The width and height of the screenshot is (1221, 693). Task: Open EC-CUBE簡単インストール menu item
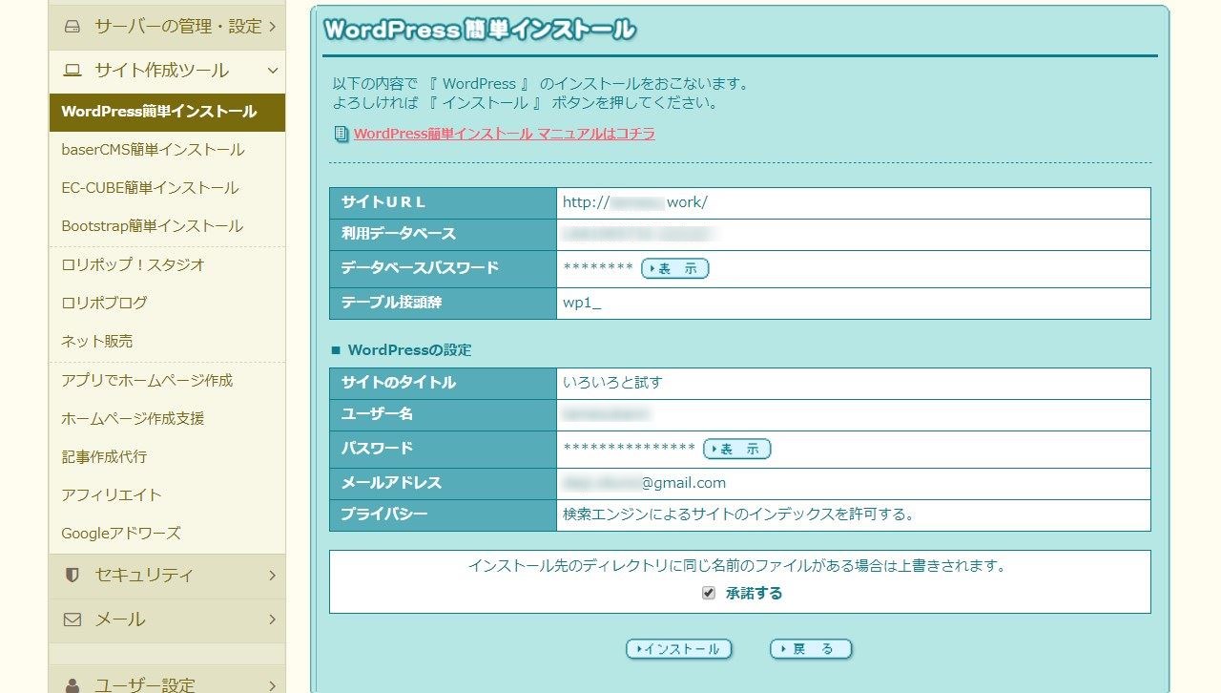click(167, 188)
